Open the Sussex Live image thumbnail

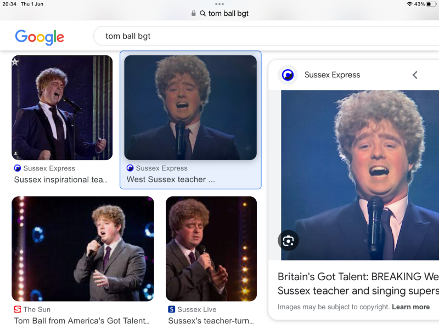point(211,249)
